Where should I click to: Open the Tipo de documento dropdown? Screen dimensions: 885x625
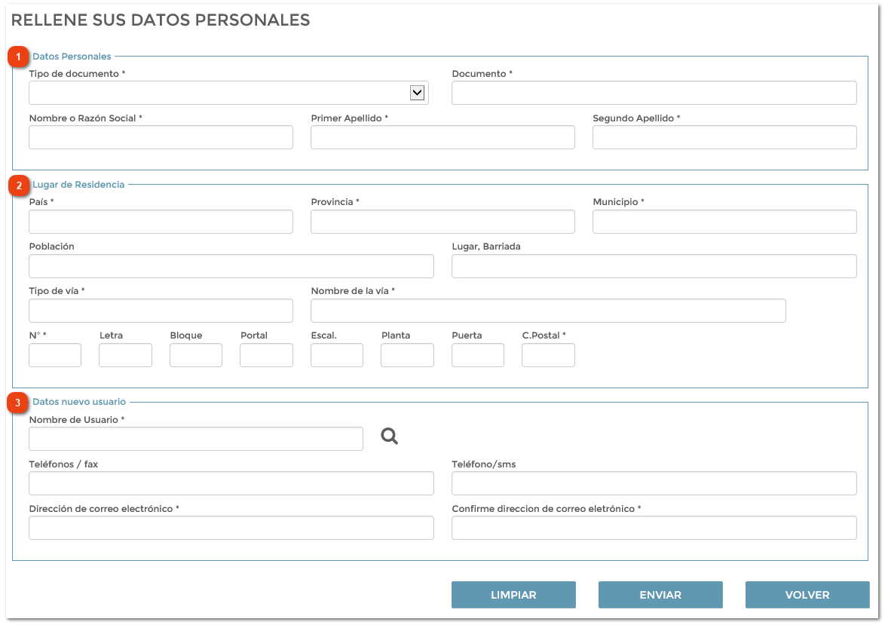[x=226, y=92]
